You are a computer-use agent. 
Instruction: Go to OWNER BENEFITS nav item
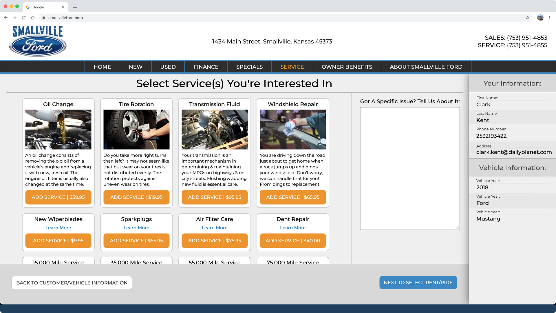point(347,67)
